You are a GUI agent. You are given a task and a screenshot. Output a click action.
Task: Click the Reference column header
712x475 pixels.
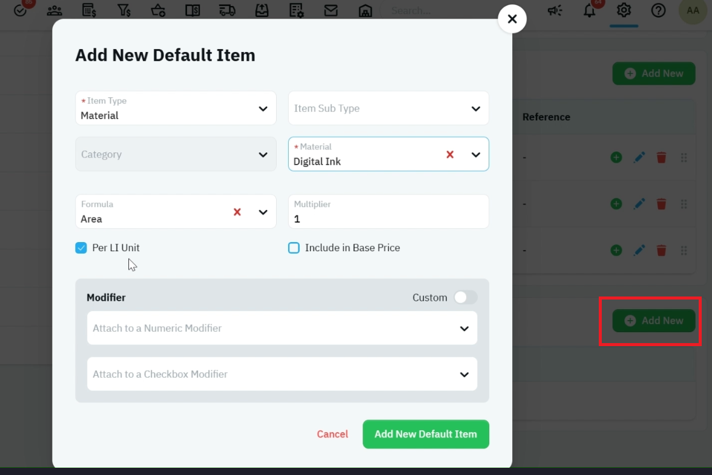546,117
